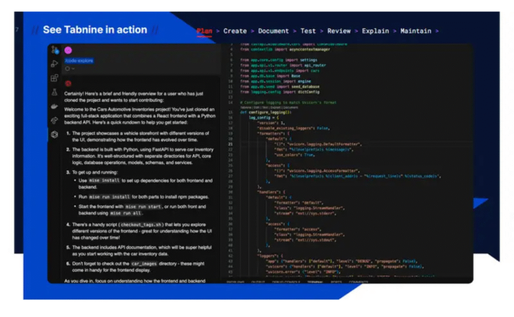Open the Source Control view icon
The image size is (514, 317).
55,50
